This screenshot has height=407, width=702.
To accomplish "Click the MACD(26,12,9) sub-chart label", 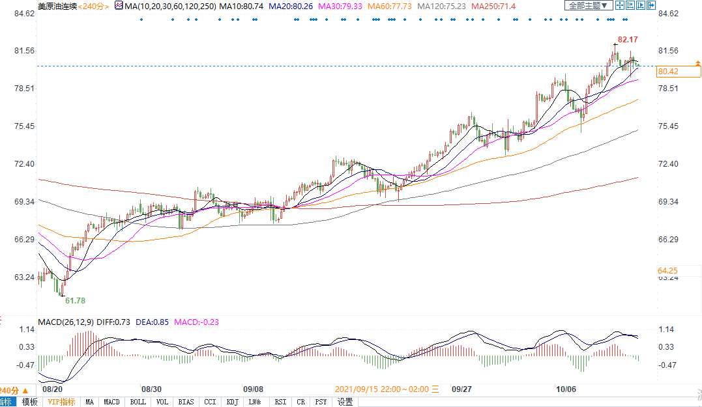I will point(66,322).
